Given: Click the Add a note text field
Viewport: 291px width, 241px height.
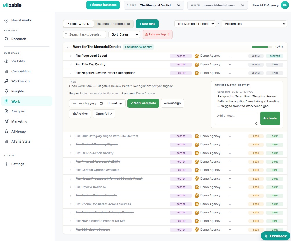Looking at the screenshot, I should coord(236,118).
